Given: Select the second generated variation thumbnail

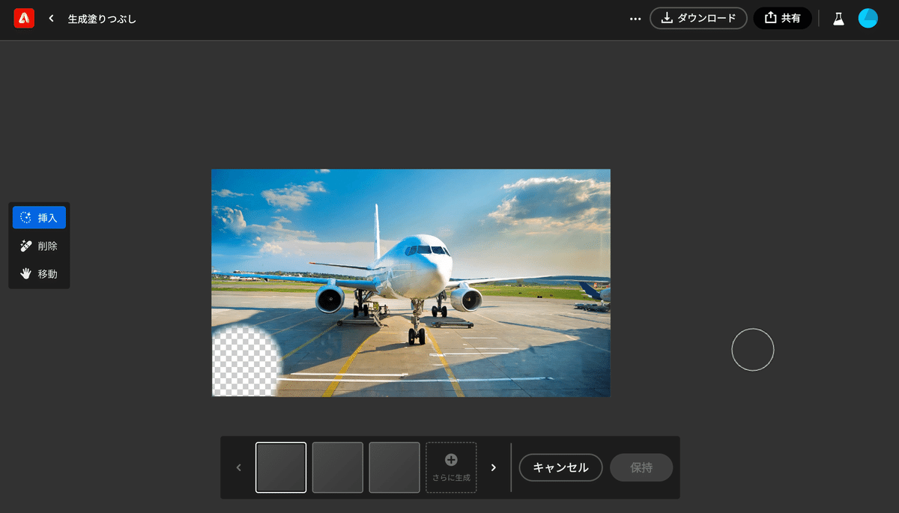Looking at the screenshot, I should coord(338,467).
